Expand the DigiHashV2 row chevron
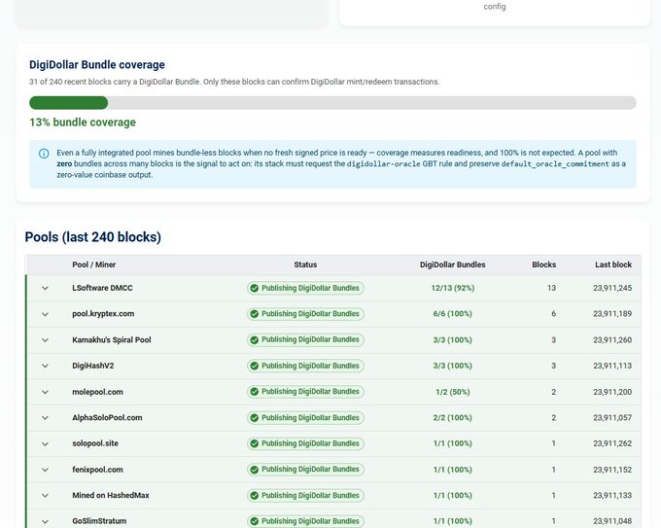Image resolution: width=661 pixels, height=528 pixels. [45, 366]
